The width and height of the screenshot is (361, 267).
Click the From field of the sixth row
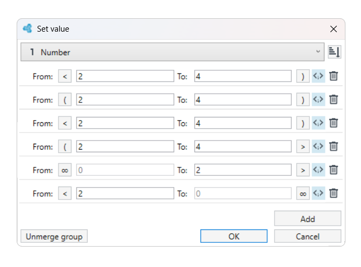pyautogui.click(x=125, y=193)
